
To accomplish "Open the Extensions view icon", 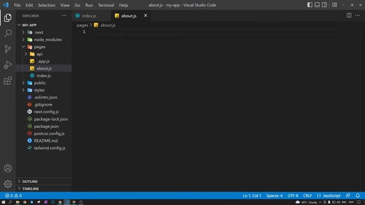I will (x=7, y=81).
